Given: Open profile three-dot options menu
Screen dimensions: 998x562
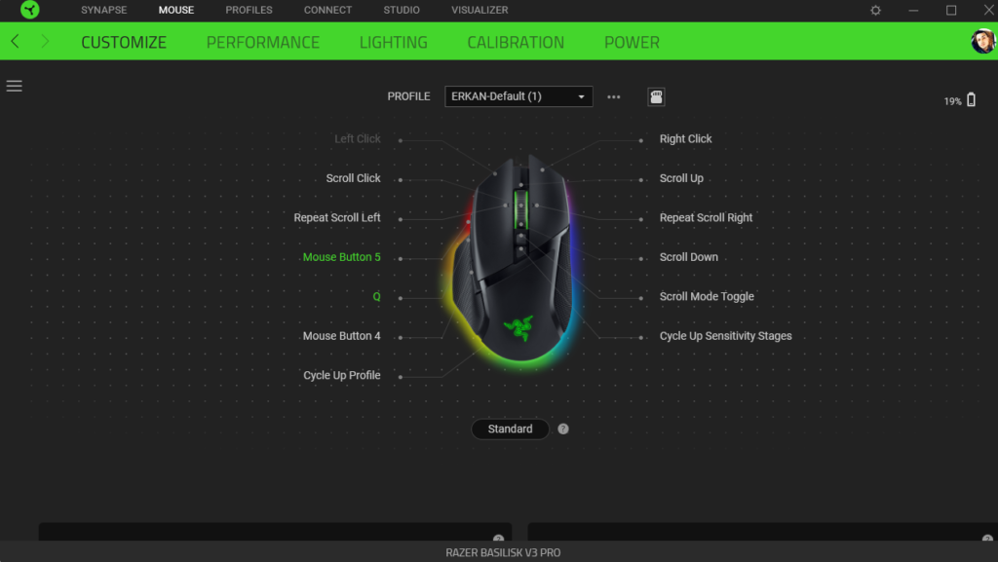Looking at the screenshot, I should pyautogui.click(x=614, y=96).
